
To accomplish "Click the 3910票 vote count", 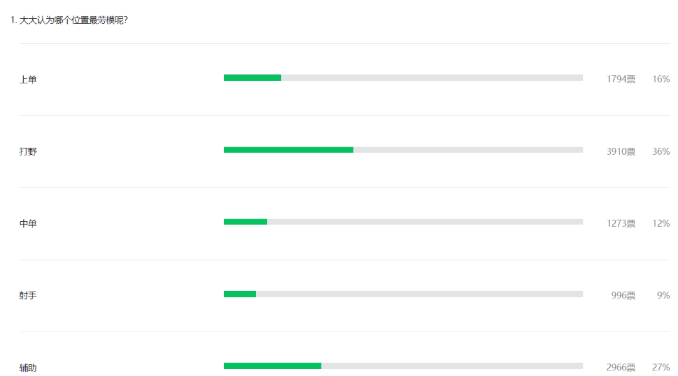I will pyautogui.click(x=621, y=152).
